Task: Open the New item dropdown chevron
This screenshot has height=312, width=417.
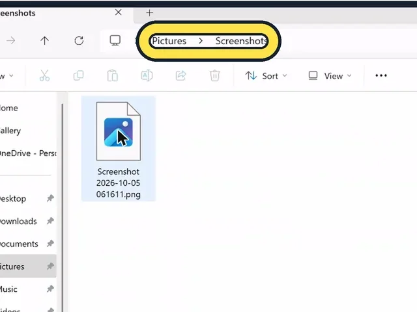Action: pyautogui.click(x=11, y=75)
